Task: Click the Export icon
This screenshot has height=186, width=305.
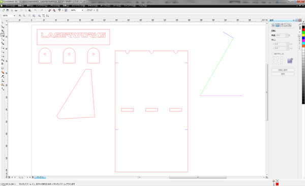Action: pos(54,10)
